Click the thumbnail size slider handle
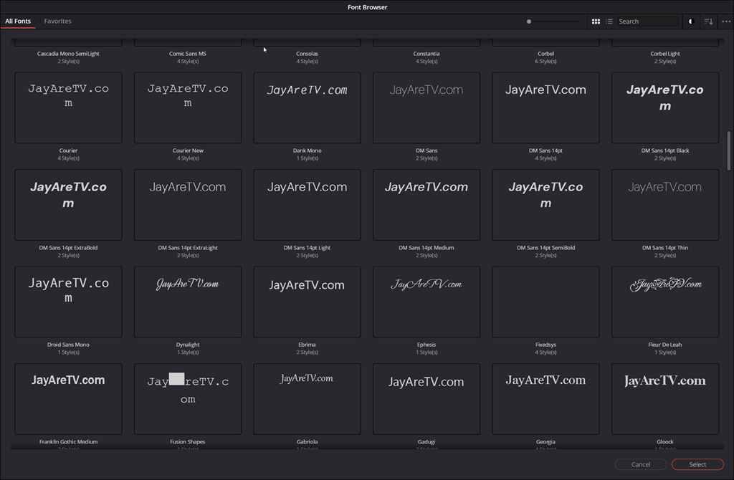 coord(529,21)
